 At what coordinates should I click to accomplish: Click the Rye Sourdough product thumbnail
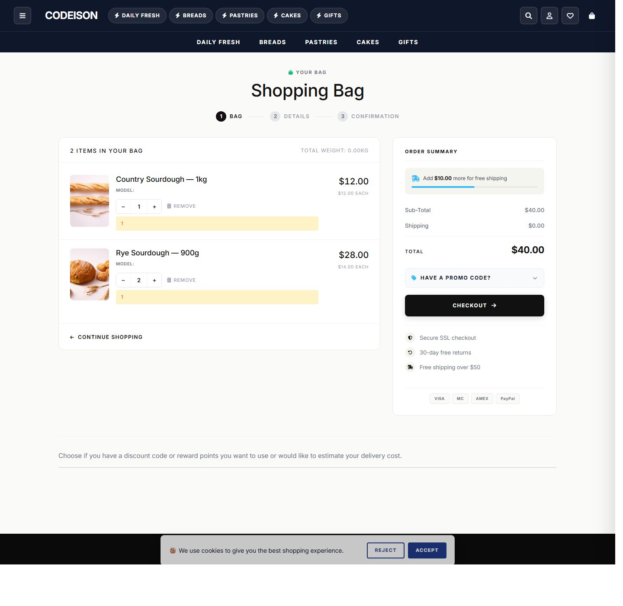tap(89, 274)
